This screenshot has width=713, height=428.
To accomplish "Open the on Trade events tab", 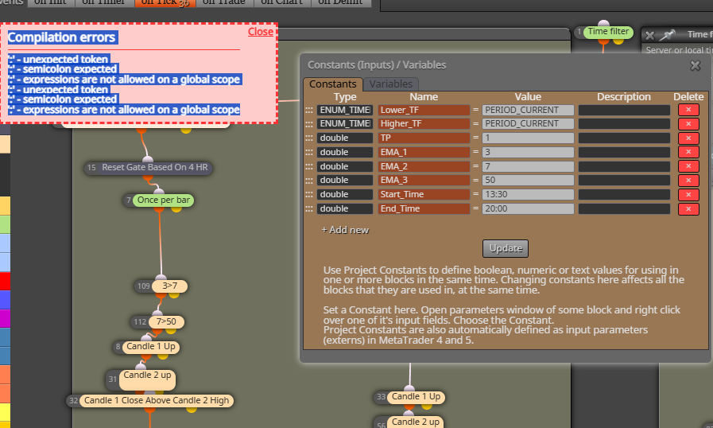I will [x=223, y=2].
